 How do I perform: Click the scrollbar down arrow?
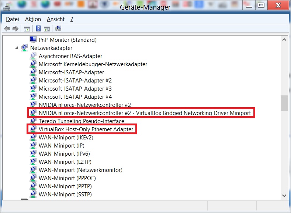click(x=284, y=196)
